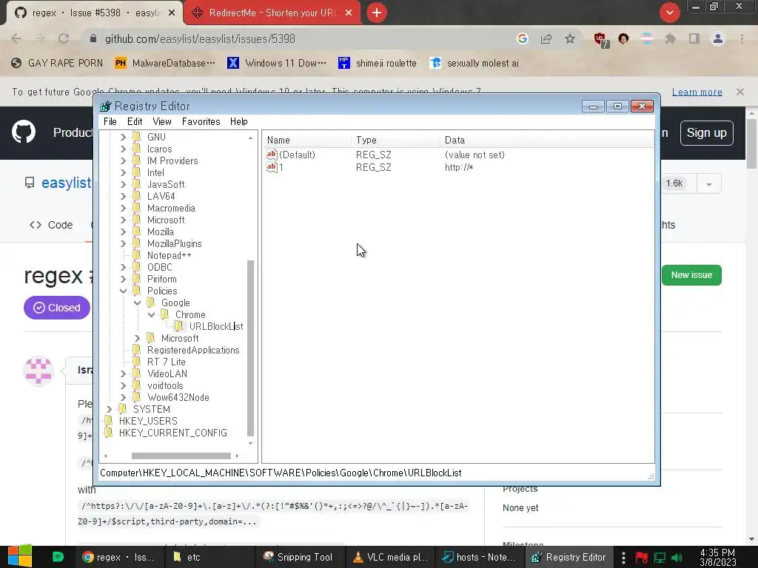The width and height of the screenshot is (758, 568).
Task: Switch to hosts Notepad++ in taskbar
Action: (x=480, y=558)
